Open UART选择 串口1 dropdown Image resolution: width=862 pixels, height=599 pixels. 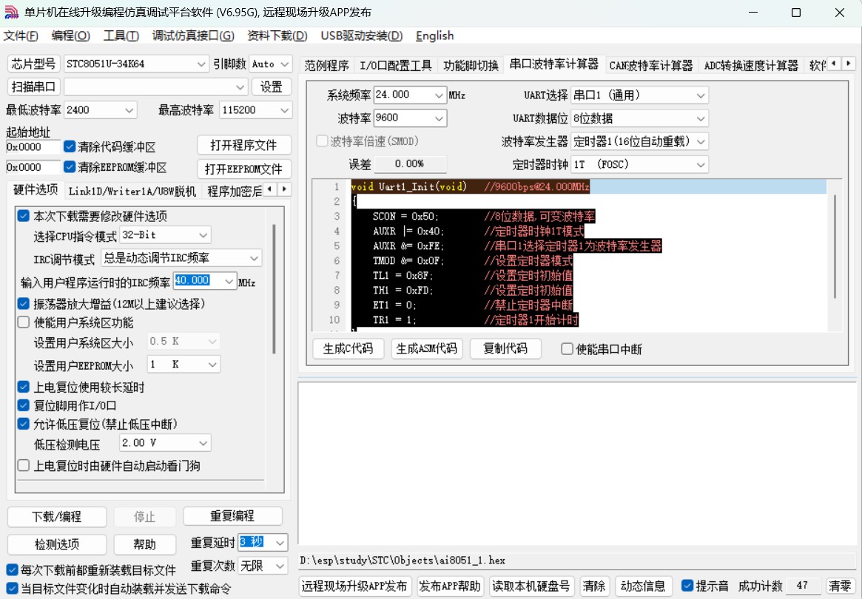639,95
